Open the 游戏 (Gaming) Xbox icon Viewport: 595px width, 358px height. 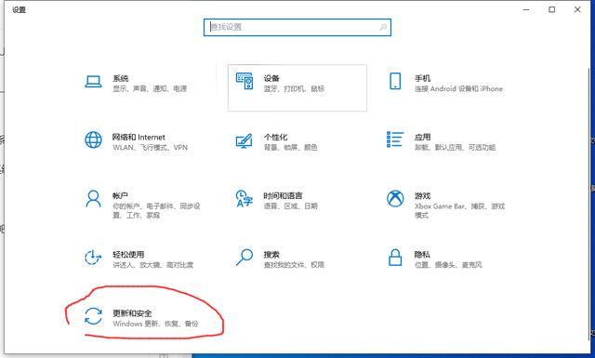click(395, 198)
